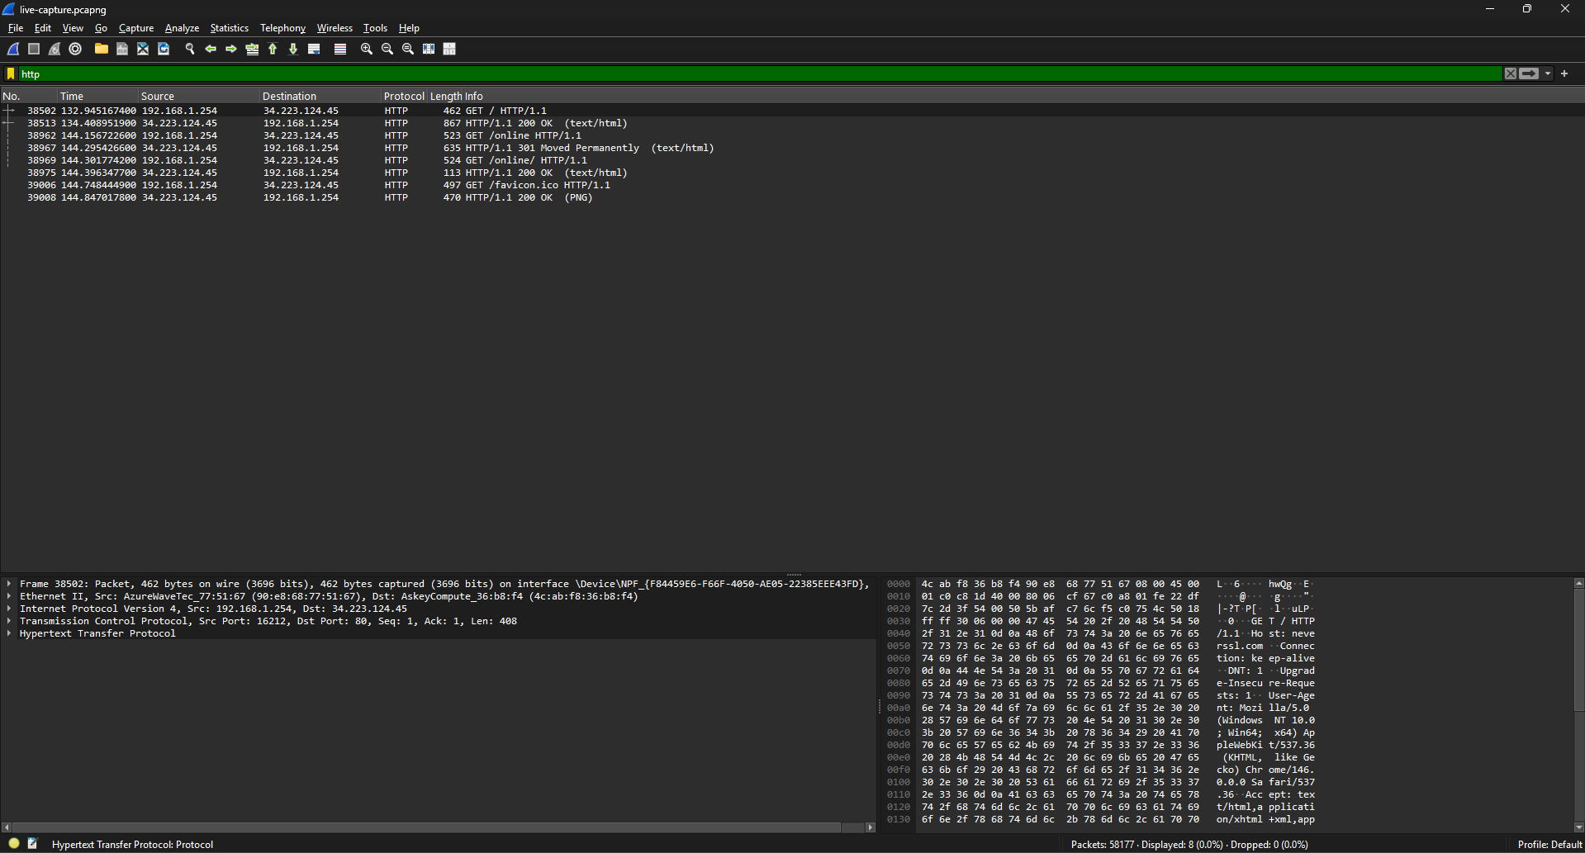Viewport: 1585px width, 853px height.
Task: Open the find packet search tool
Action: pyautogui.click(x=190, y=49)
